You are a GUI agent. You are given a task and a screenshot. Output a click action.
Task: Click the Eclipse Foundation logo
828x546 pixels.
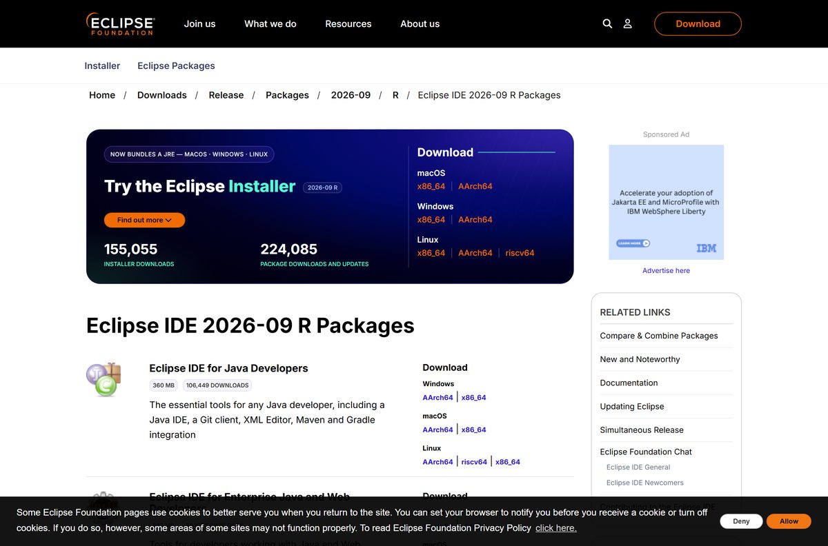pyautogui.click(x=120, y=23)
